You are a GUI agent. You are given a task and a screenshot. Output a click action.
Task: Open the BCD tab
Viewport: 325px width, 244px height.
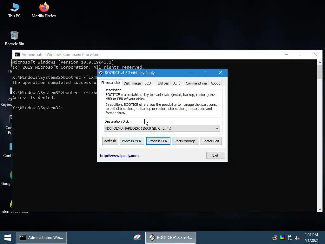click(x=148, y=83)
